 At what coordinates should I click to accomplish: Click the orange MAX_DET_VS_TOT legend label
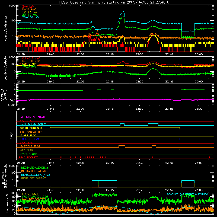coord(34,199)
